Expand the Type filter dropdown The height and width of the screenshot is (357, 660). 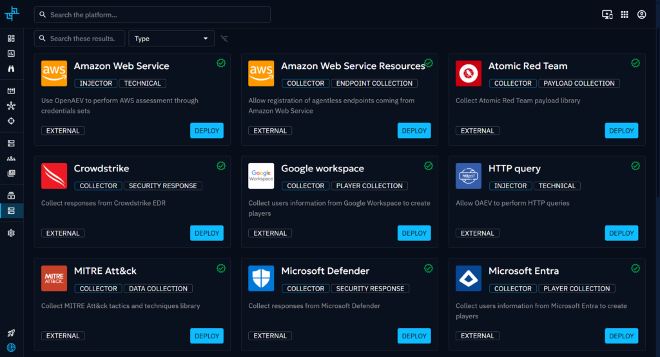click(x=171, y=39)
